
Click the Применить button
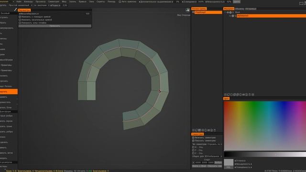tap(55, 26)
